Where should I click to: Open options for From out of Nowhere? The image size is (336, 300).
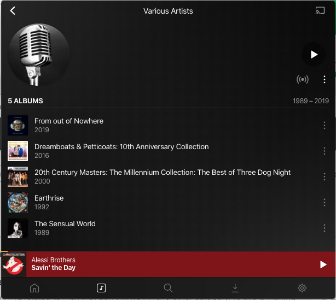click(x=325, y=125)
